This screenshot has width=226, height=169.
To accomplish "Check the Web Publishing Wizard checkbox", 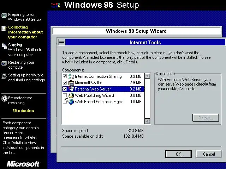I will coord(65,95).
